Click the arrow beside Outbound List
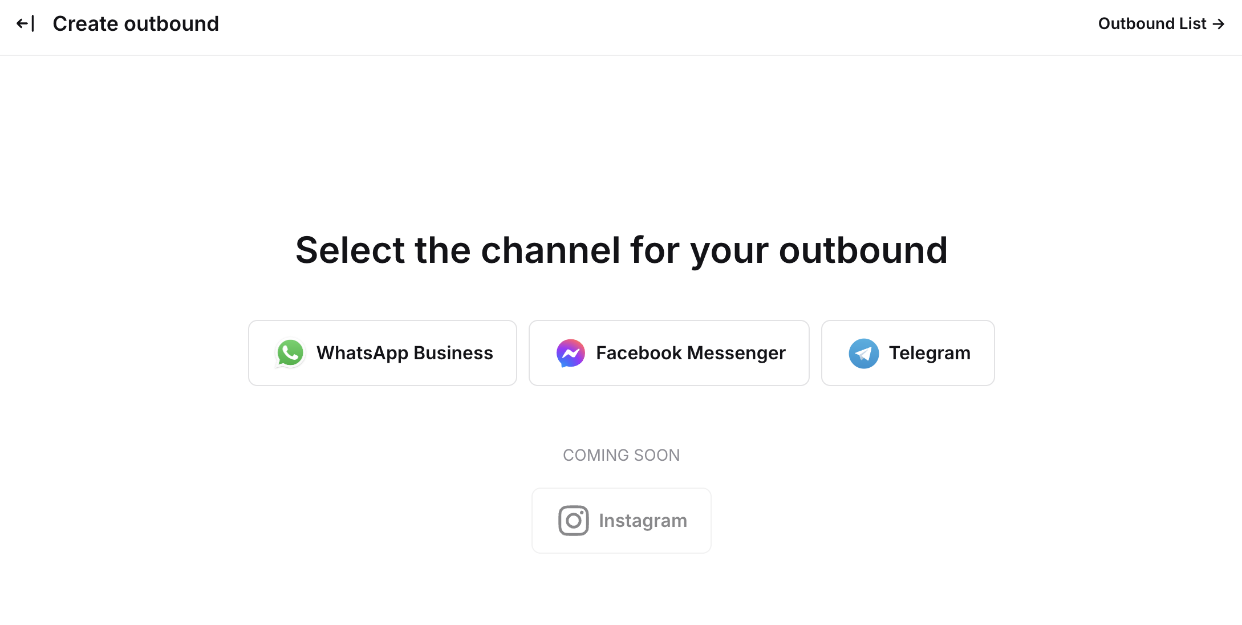 [1219, 24]
